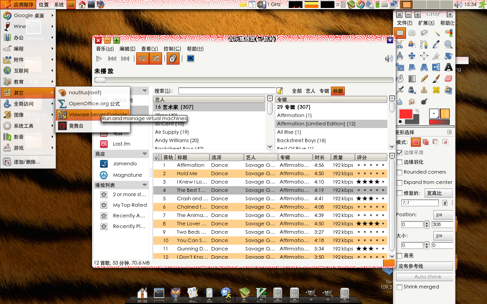Screen dimensions: 487x304
Task: Filter search by 标题 title
Action: pyautogui.click(x=338, y=91)
